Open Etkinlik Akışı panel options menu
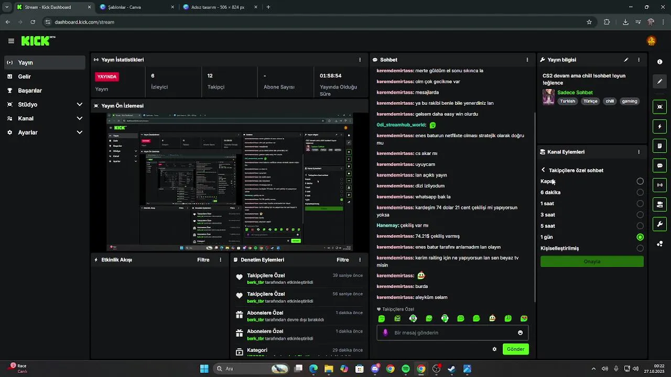The width and height of the screenshot is (671, 377). pyautogui.click(x=221, y=260)
